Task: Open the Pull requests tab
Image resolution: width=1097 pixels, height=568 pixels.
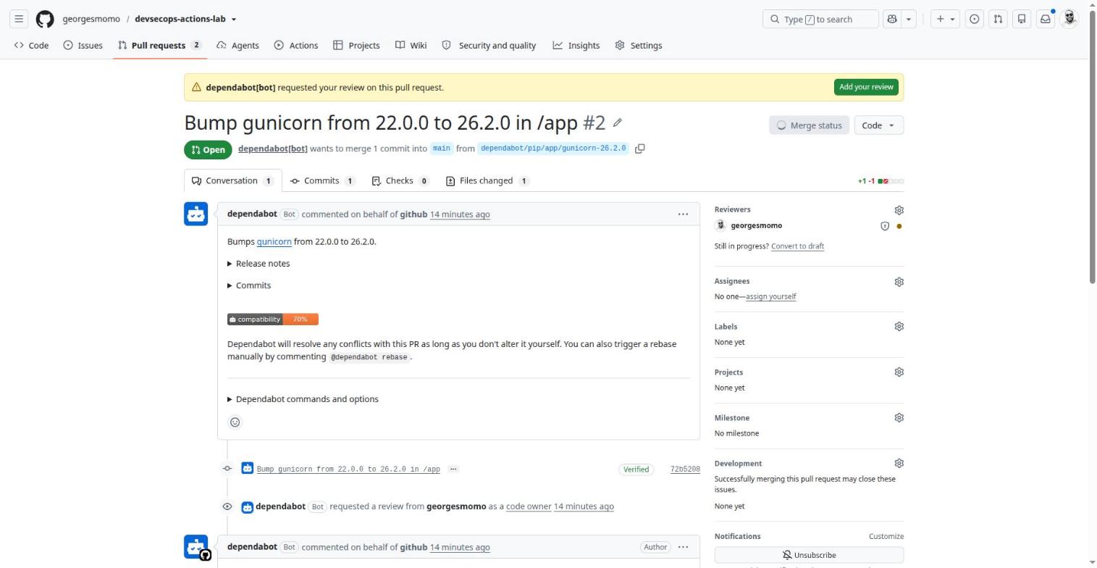Action: click(159, 45)
